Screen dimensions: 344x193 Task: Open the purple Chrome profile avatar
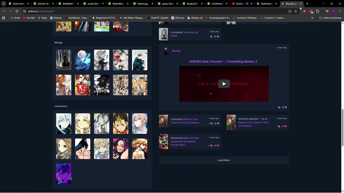[x=334, y=11]
